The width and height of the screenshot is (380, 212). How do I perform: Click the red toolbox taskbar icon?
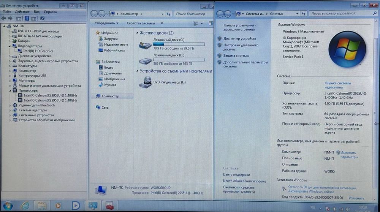pos(109,206)
